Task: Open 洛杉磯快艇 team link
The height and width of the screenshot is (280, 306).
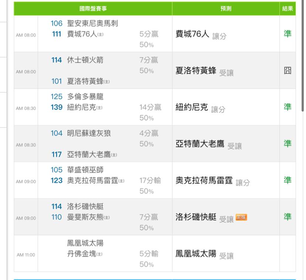Action: 85,206
